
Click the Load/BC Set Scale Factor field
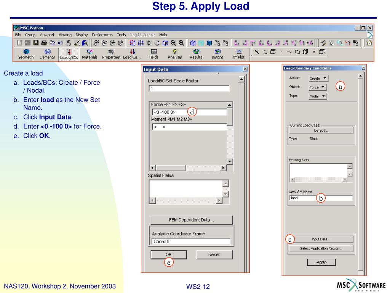189,89
